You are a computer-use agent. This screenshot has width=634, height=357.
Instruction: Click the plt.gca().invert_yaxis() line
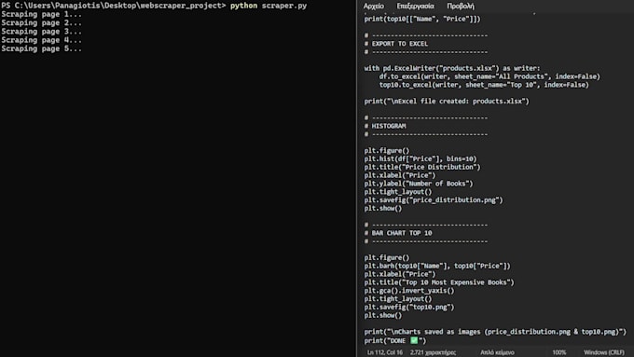pyautogui.click(x=409, y=291)
